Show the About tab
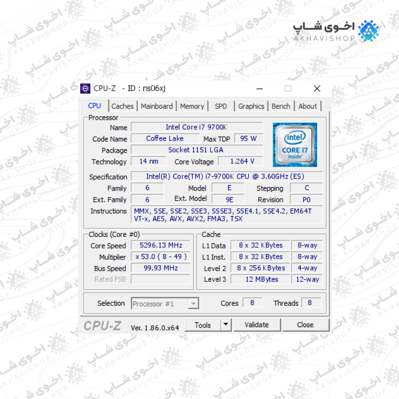The image size is (399, 399). tap(308, 106)
